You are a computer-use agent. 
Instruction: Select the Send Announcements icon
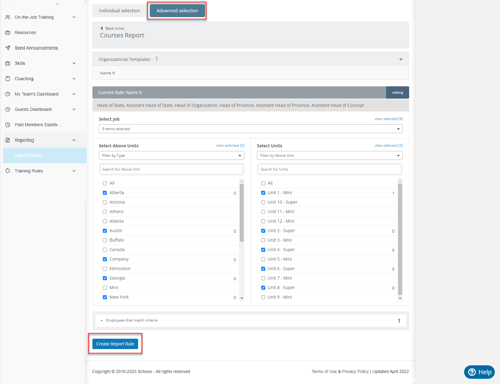[x=8, y=48]
